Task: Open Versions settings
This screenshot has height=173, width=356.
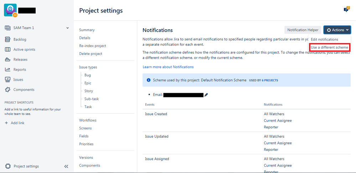Action: pyautogui.click(x=86, y=158)
